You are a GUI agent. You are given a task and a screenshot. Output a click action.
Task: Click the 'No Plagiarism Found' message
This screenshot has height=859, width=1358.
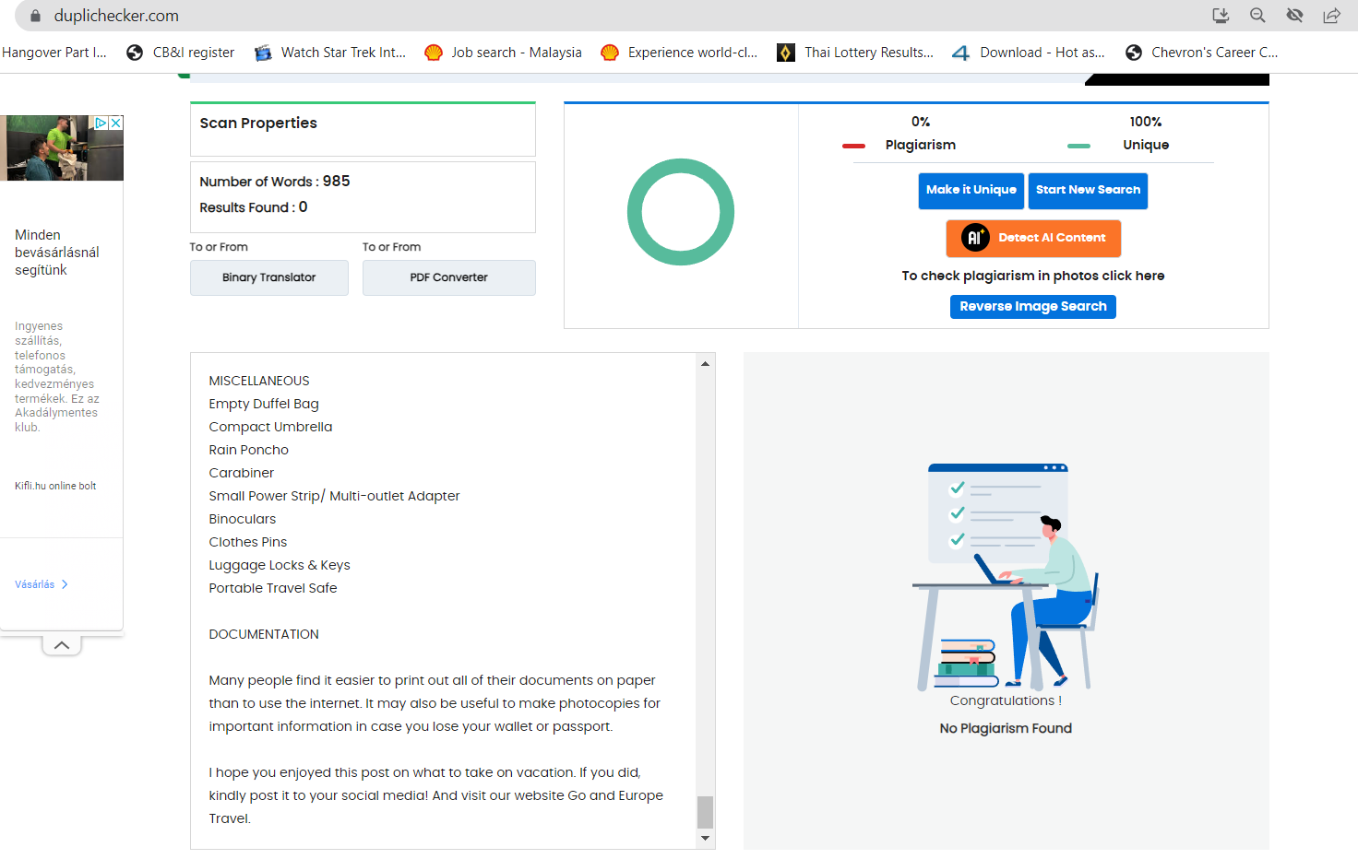click(x=1006, y=728)
